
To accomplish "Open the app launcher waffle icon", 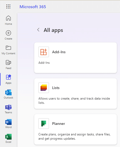I will pyautogui.click(x=8, y=7).
